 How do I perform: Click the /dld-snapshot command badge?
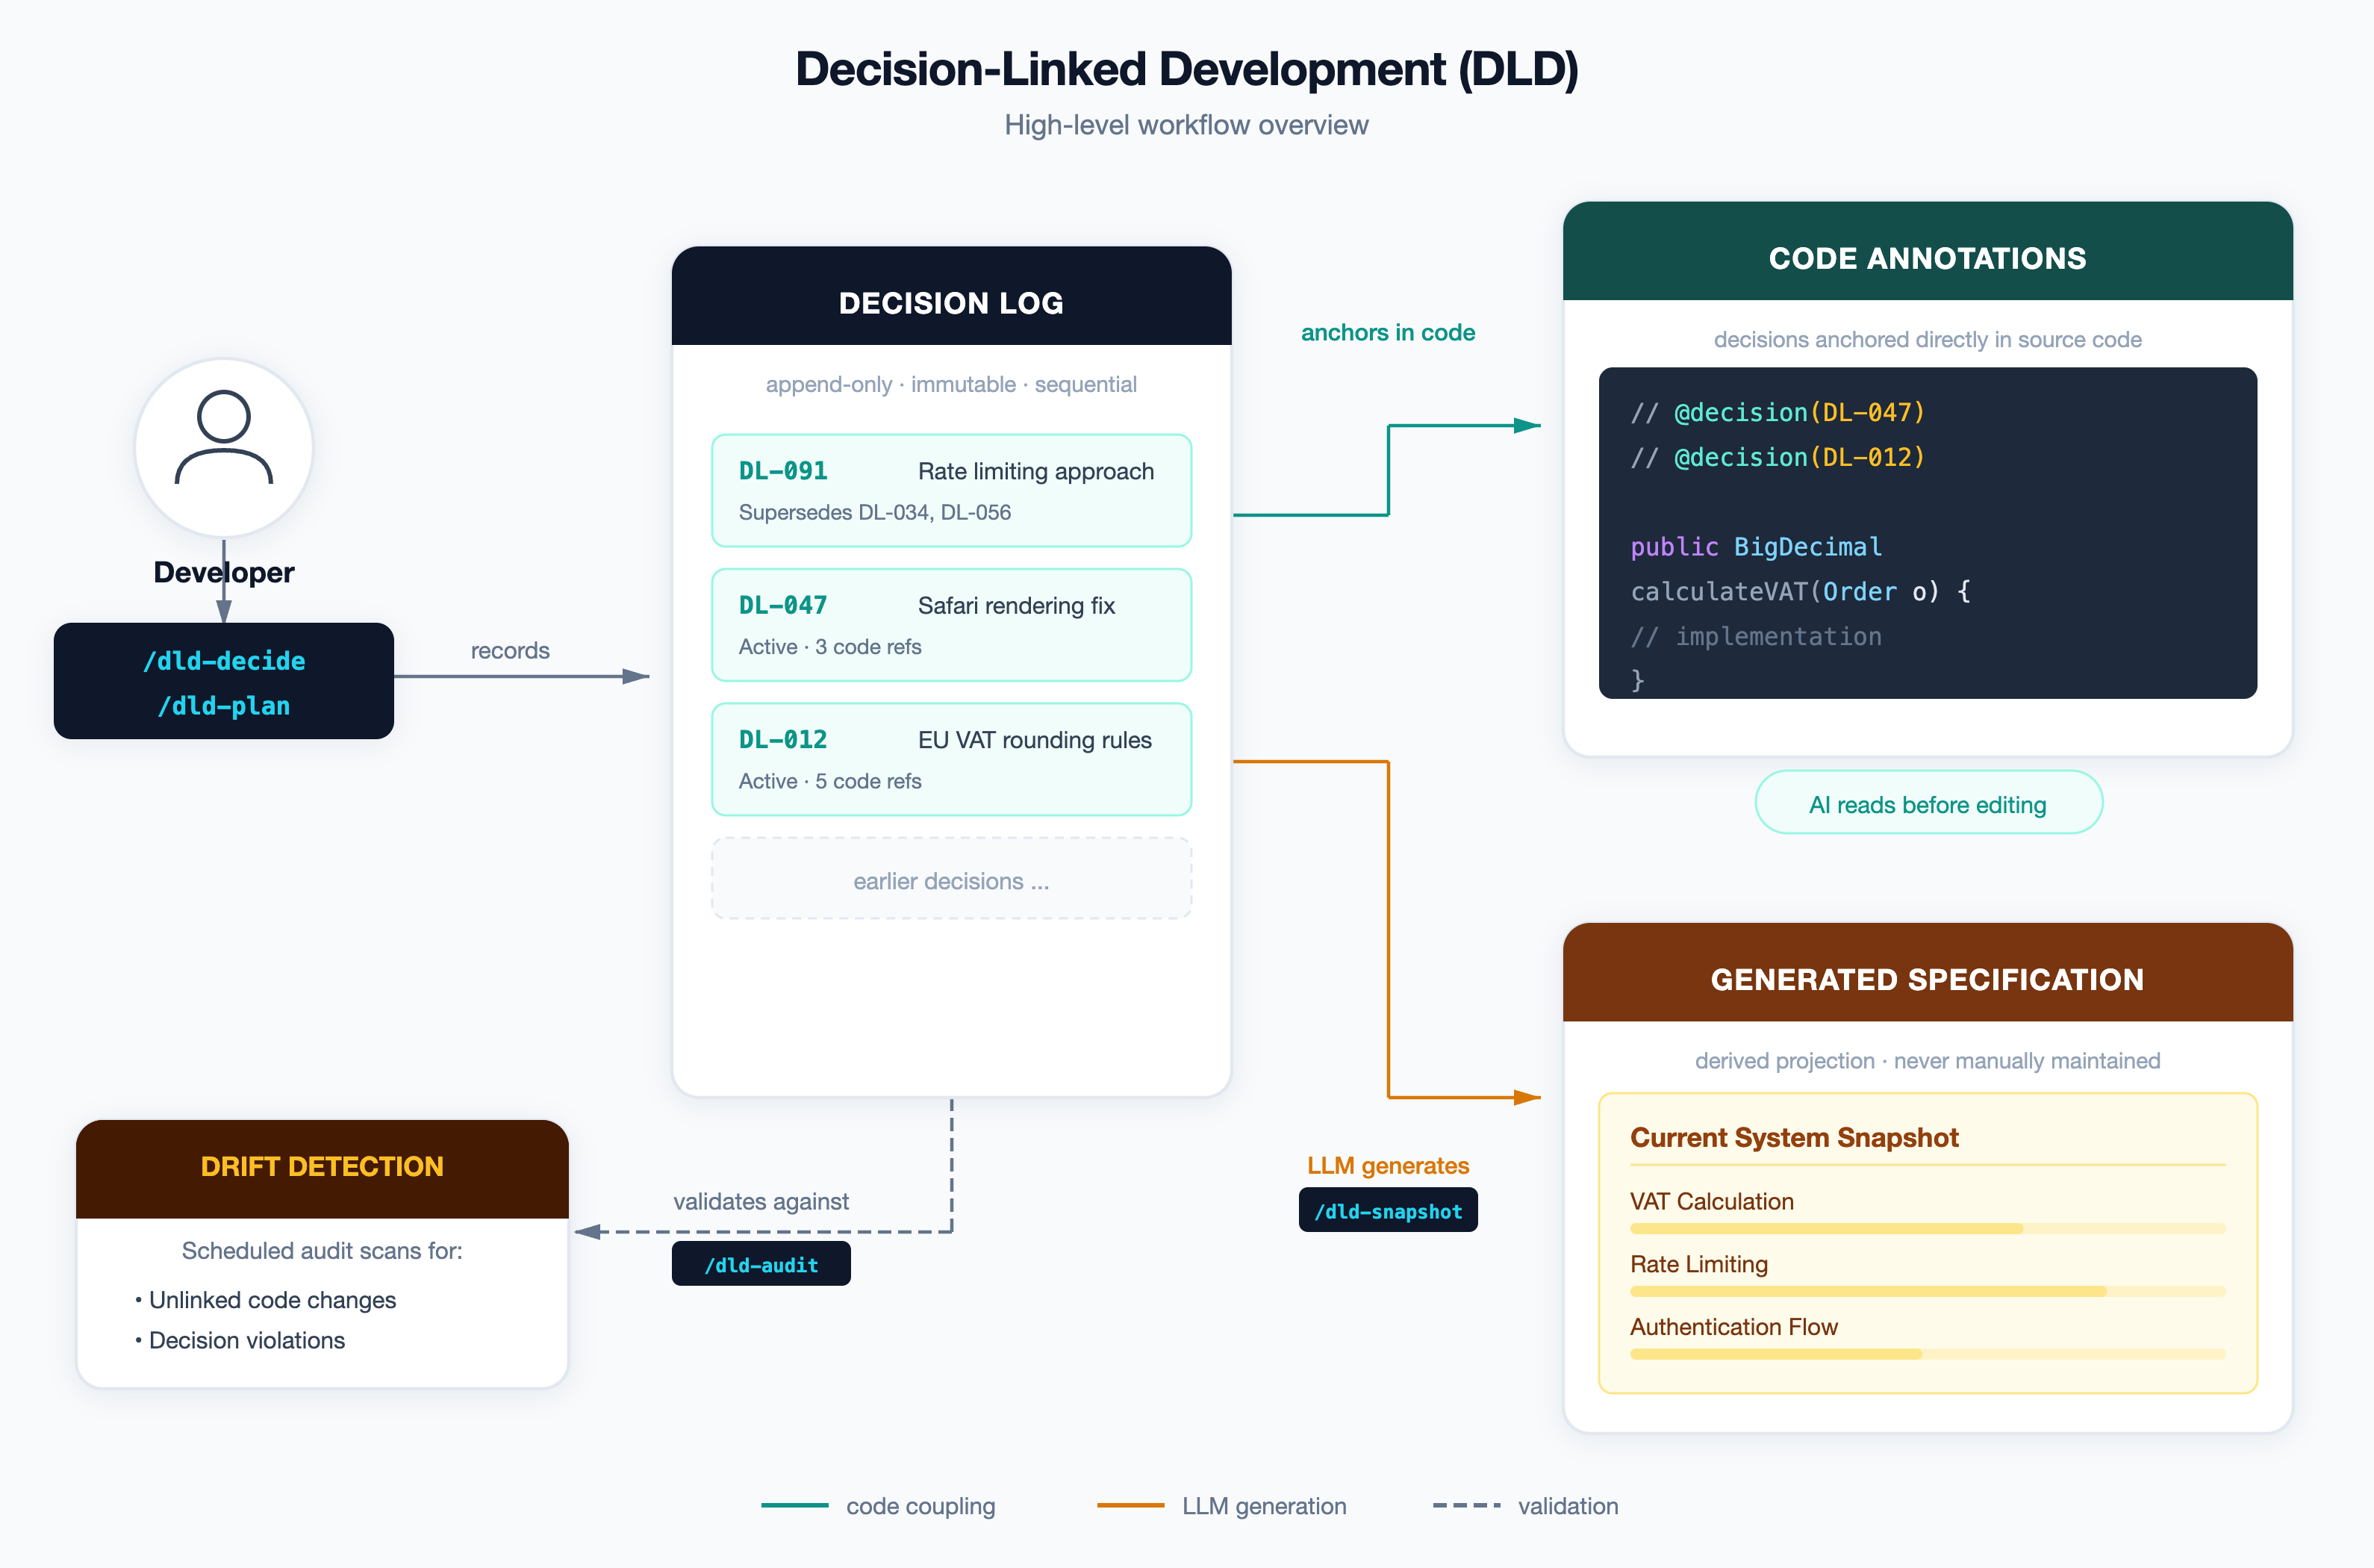[1387, 1211]
